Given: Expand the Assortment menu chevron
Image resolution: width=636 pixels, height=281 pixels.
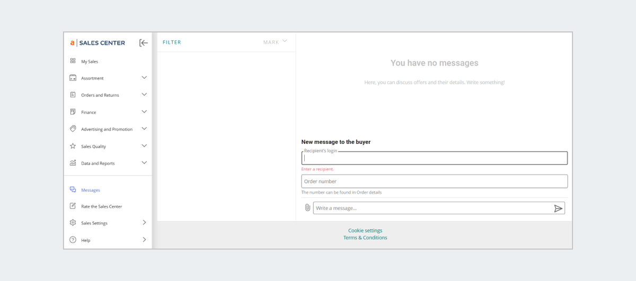Looking at the screenshot, I should [144, 78].
